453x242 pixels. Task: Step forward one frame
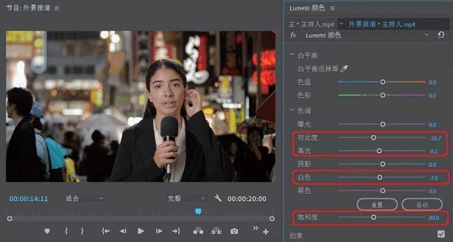point(159,231)
